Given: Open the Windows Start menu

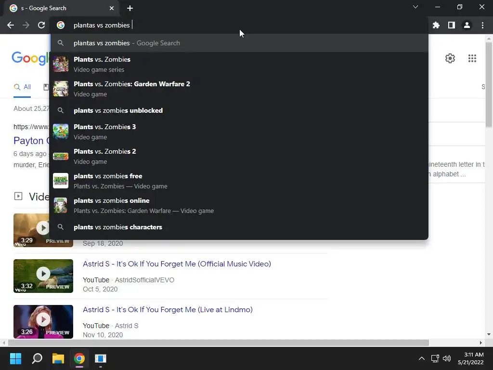Looking at the screenshot, I should coord(15,358).
